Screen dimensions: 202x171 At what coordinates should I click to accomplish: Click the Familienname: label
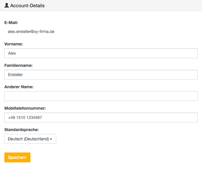pyautogui.click(x=19, y=65)
